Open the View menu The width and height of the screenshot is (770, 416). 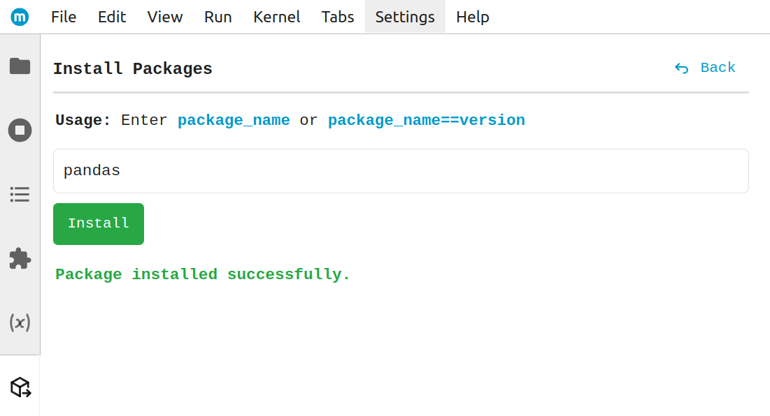tap(164, 17)
